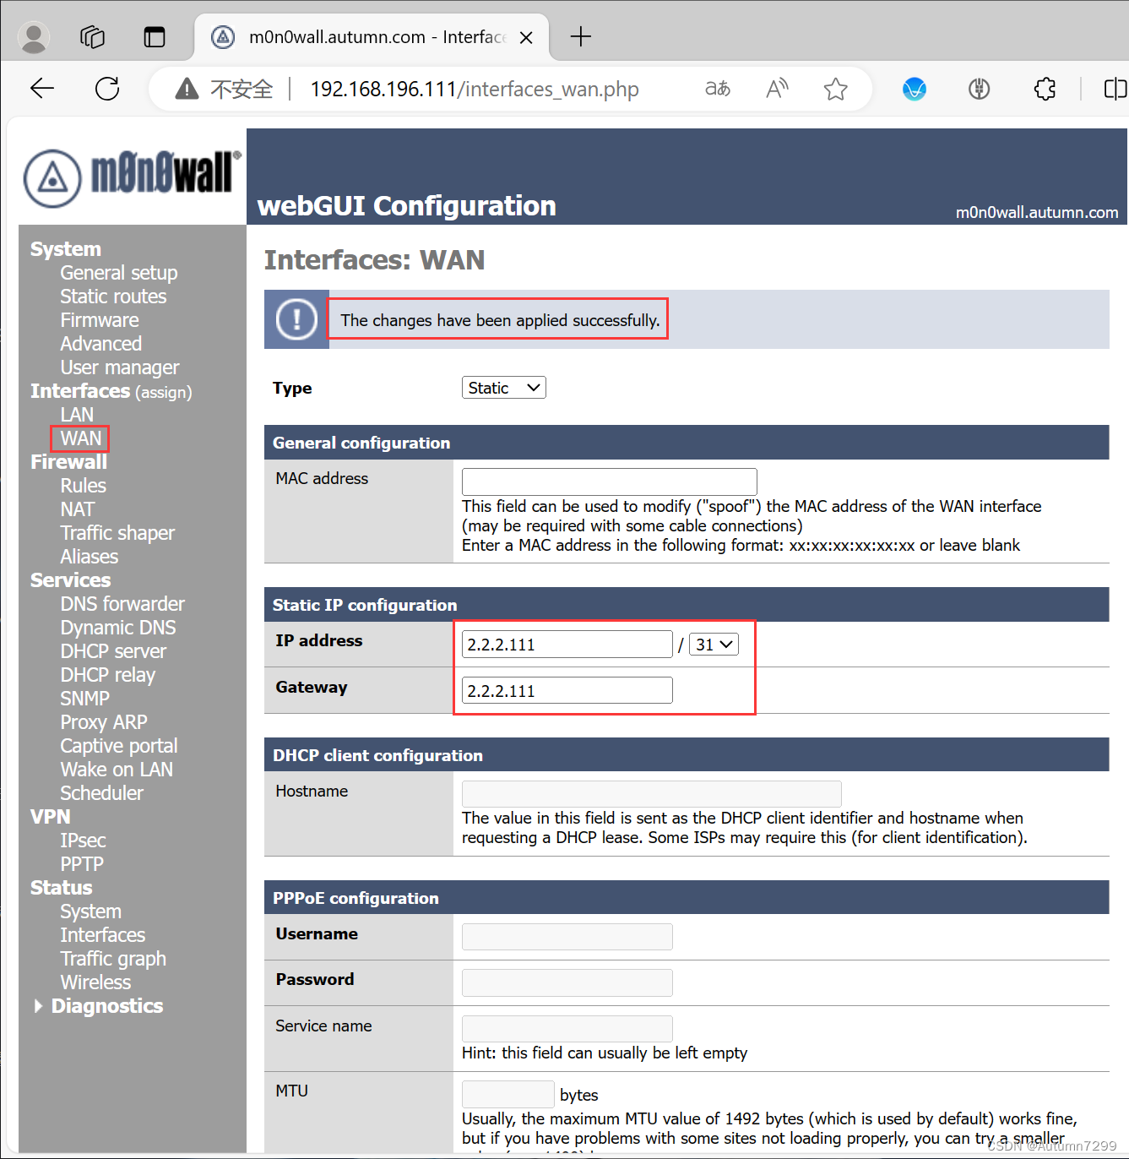Open General setup page
1129x1159 pixels.
119,273
